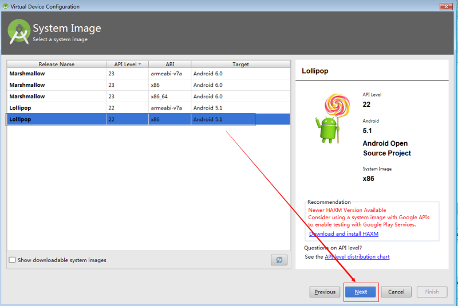Sort by Target column header
Screen dimensions: 458x306
tap(240, 64)
